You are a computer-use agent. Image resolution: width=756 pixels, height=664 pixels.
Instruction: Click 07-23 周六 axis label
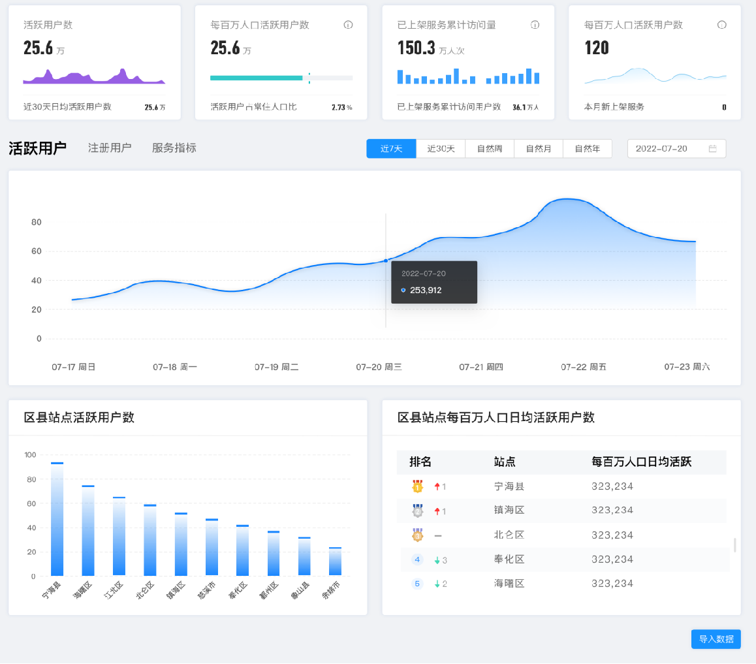coord(687,367)
